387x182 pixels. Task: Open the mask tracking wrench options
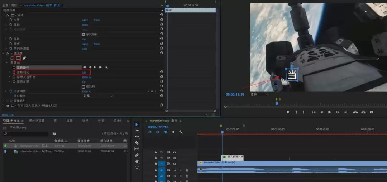click(106, 67)
